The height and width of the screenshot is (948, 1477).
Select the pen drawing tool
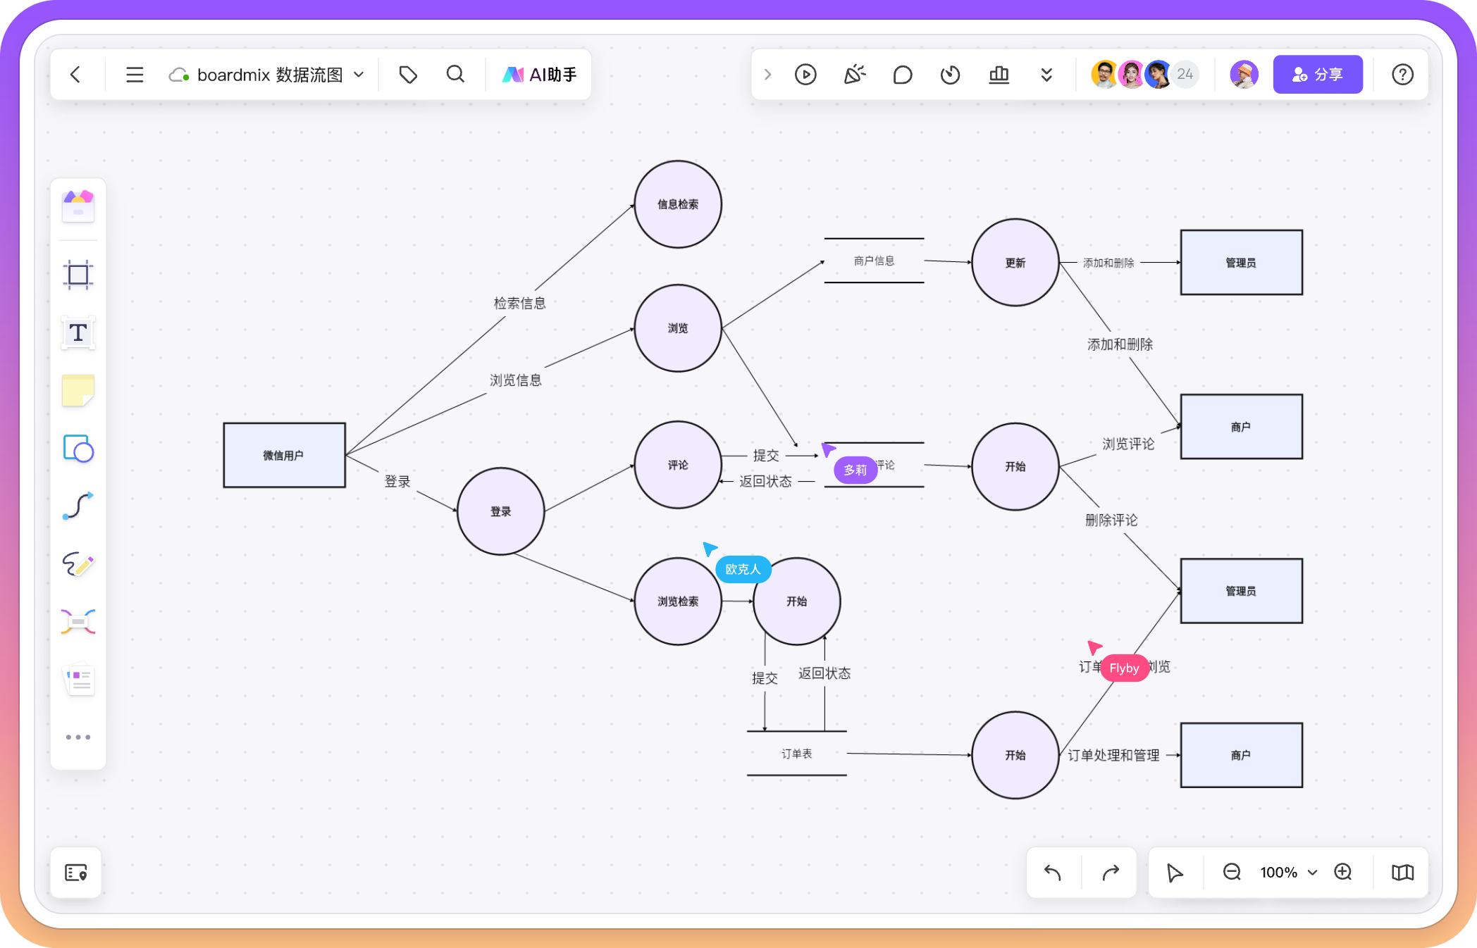[78, 563]
